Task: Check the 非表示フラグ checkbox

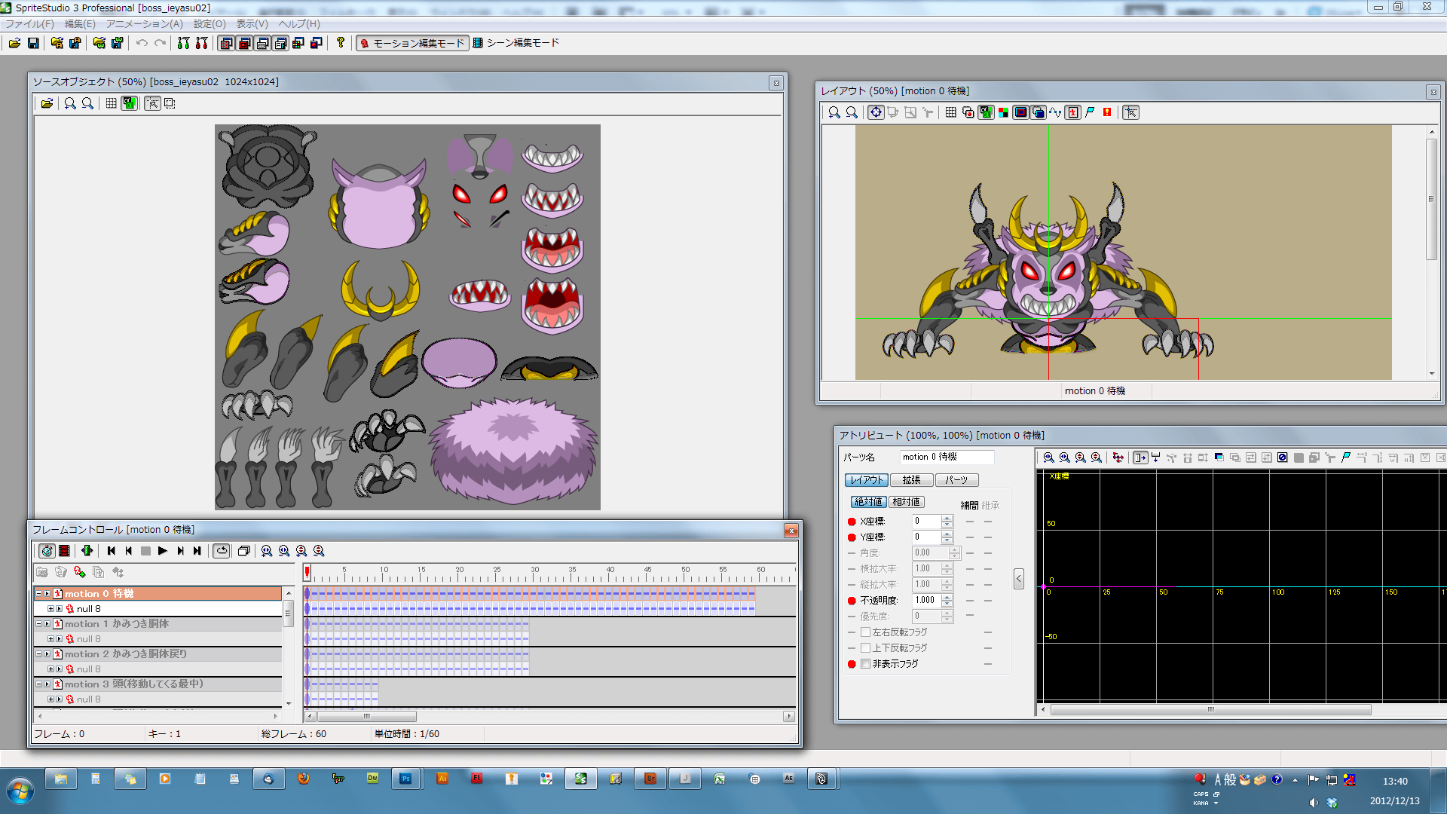Action: tap(865, 664)
